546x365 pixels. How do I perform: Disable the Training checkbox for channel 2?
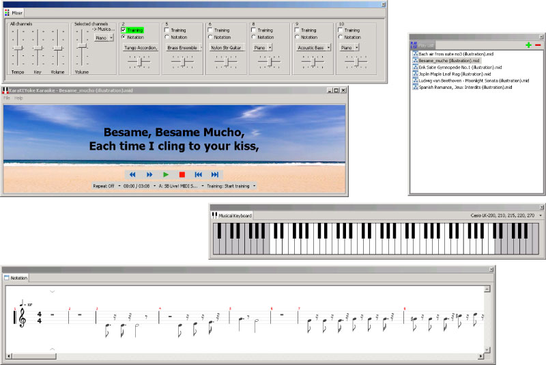[124, 30]
